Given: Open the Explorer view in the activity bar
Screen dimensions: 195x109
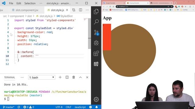Looking at the screenshot, I should click(x=96, y=12).
